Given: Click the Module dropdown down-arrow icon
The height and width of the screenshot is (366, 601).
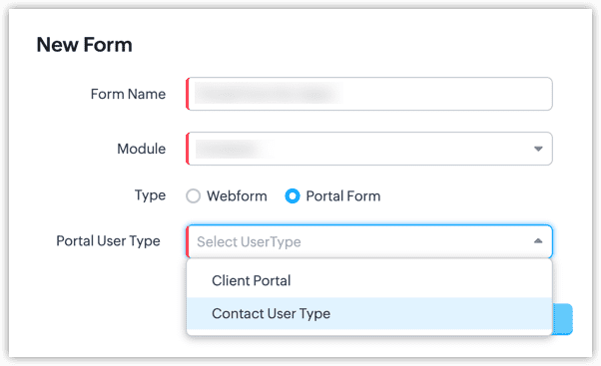Looking at the screenshot, I should [538, 149].
